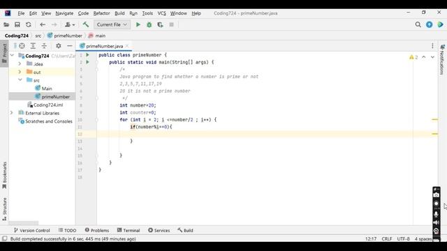Click the blue update arrow icon
The width and height of the screenshot is (447, 251).
(429, 25)
